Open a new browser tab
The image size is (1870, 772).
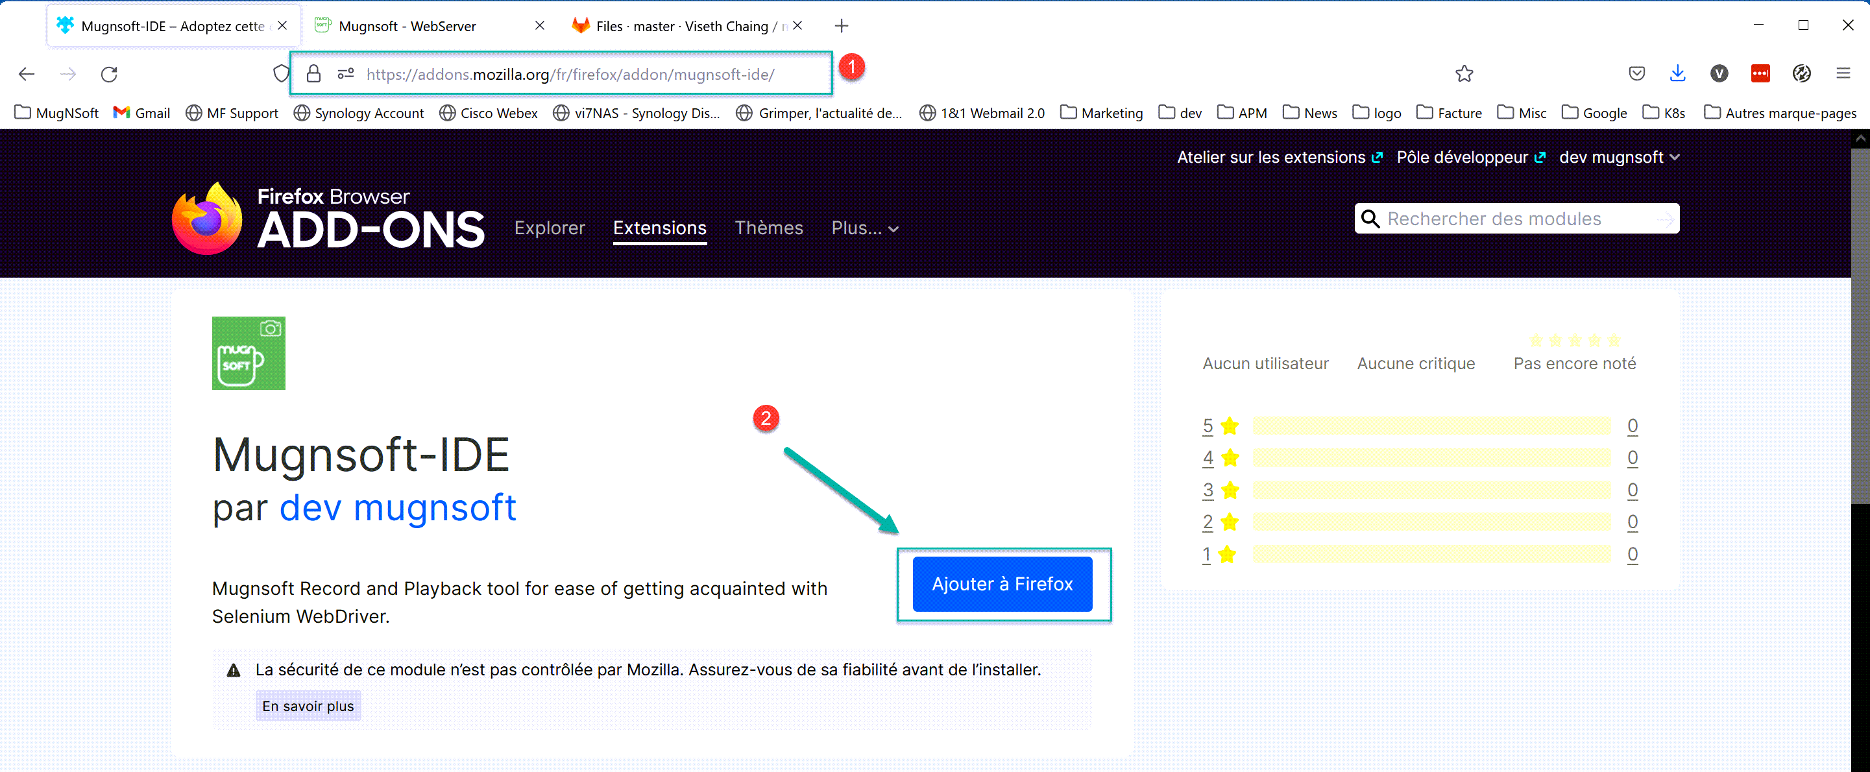pos(842,26)
